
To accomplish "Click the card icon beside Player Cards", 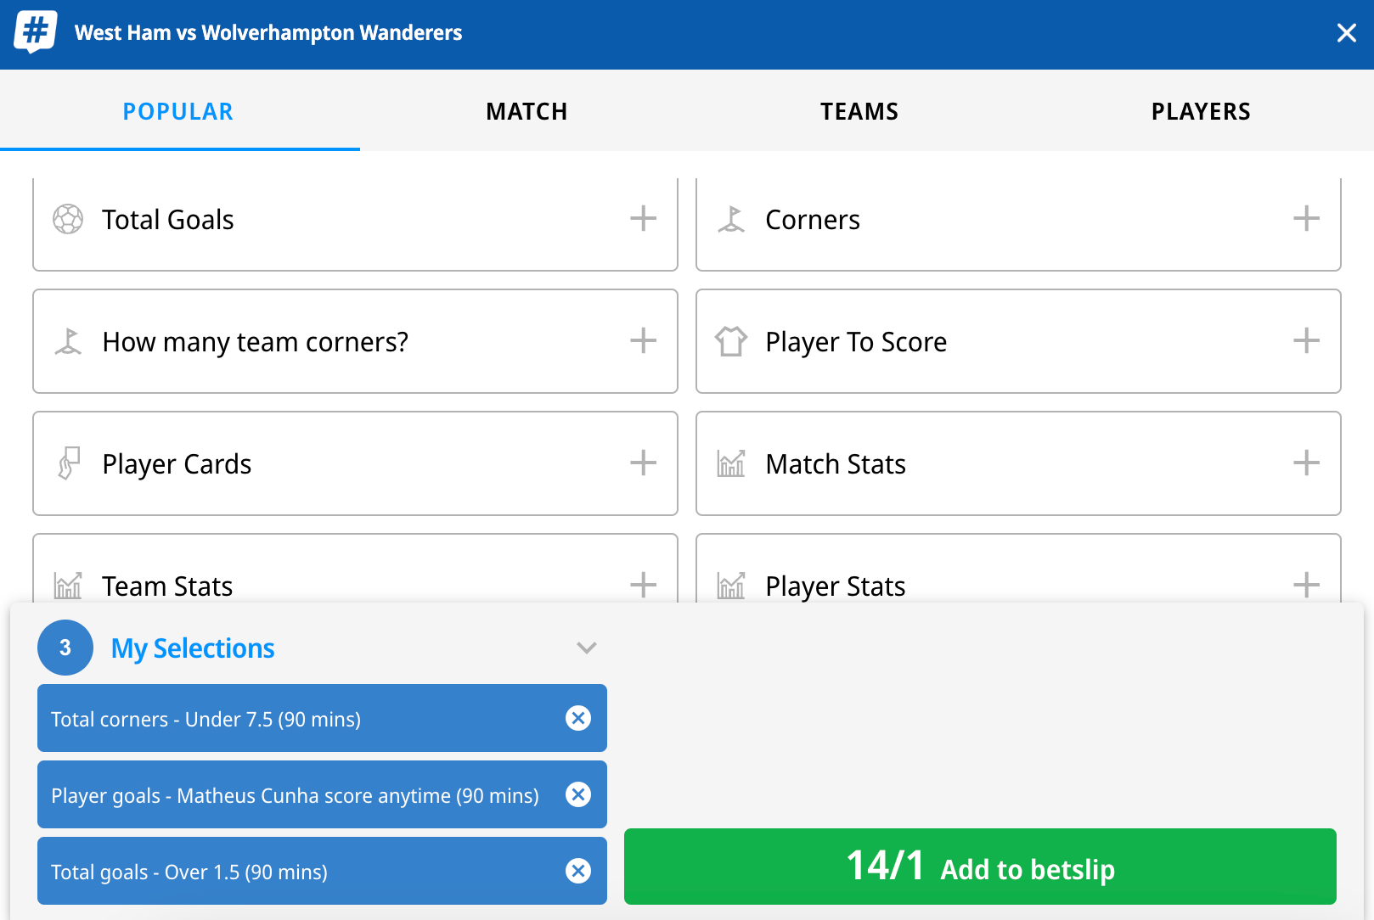I will click(x=68, y=463).
